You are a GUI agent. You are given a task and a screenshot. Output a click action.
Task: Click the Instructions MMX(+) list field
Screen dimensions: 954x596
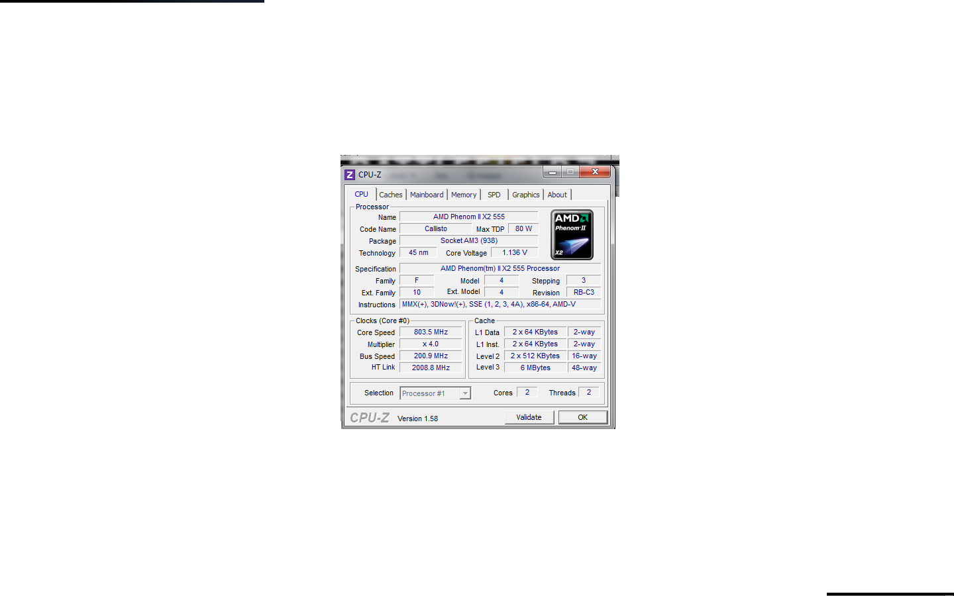tap(500, 304)
